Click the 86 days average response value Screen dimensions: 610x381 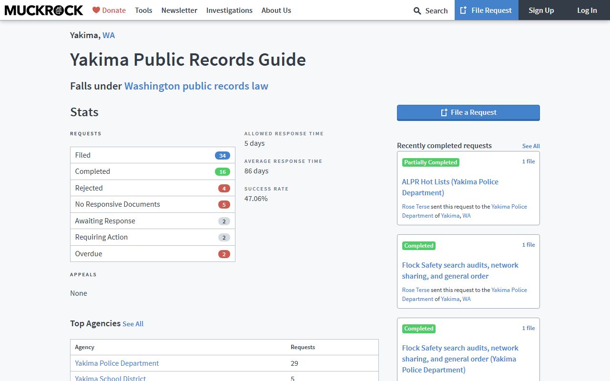pos(256,171)
